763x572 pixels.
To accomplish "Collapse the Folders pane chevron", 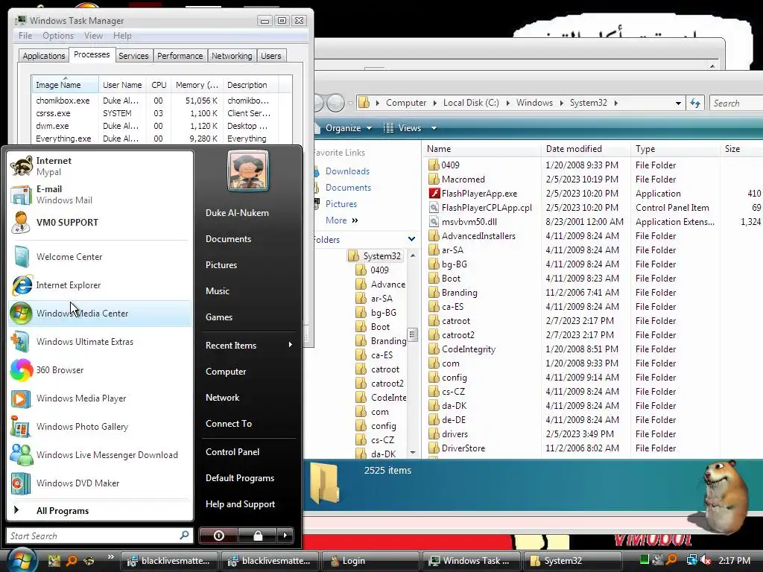I will (x=411, y=239).
